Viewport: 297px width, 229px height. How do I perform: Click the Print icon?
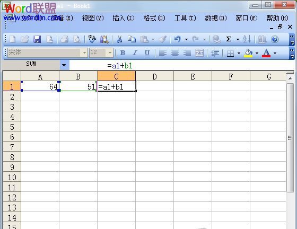(64, 39)
